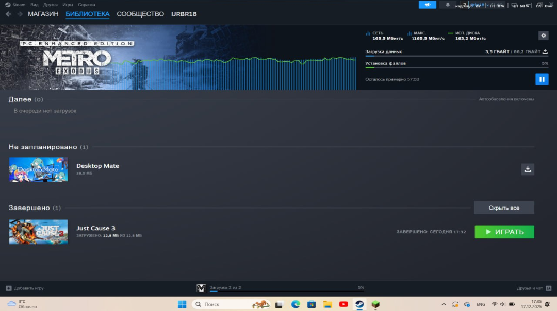Open Friends and Chat icon
Image resolution: width=557 pixels, height=311 pixels.
pos(548,288)
